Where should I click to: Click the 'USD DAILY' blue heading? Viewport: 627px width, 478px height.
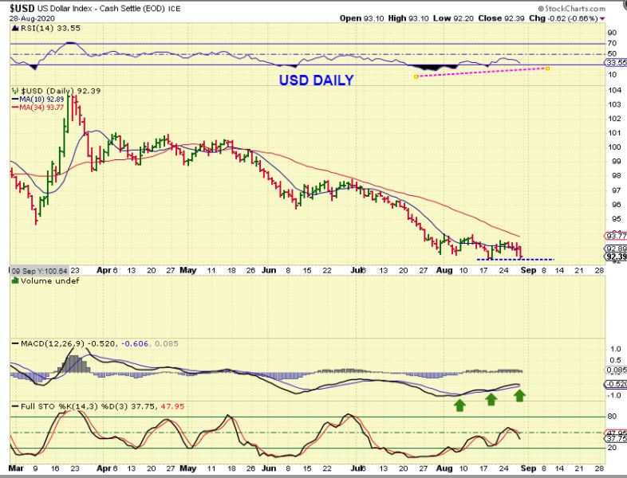[x=317, y=80]
